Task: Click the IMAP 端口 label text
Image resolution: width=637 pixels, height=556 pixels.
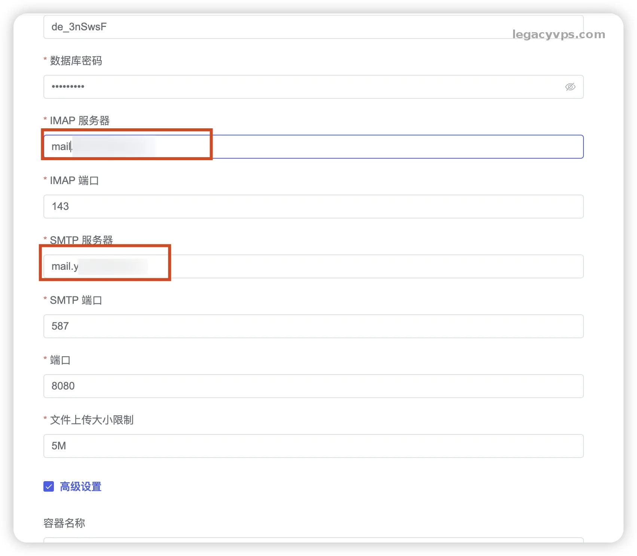Action: tap(74, 180)
